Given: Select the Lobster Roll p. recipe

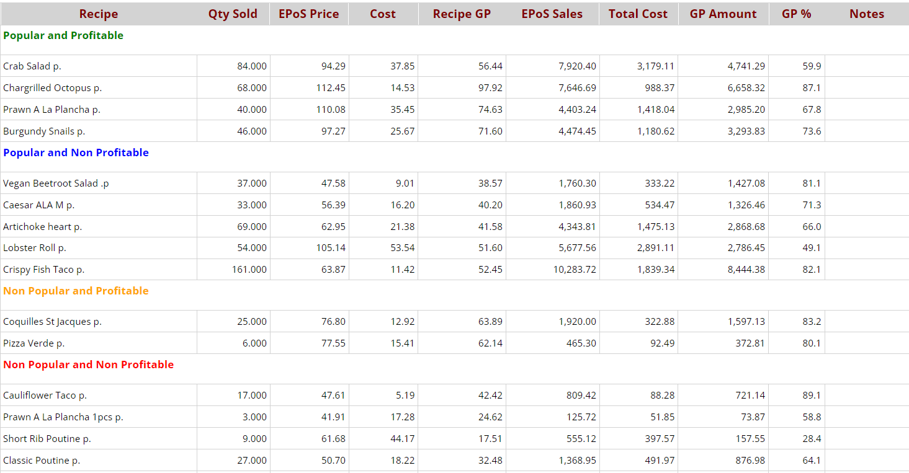Looking at the screenshot, I should [x=35, y=248].
